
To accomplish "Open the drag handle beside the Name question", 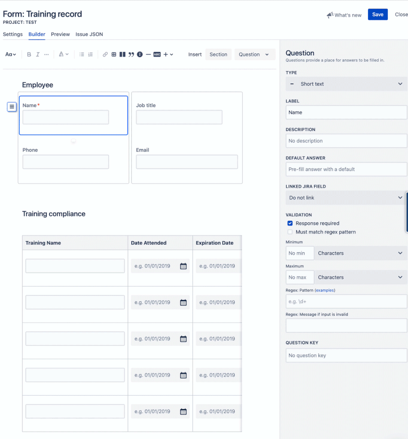I will (11, 107).
